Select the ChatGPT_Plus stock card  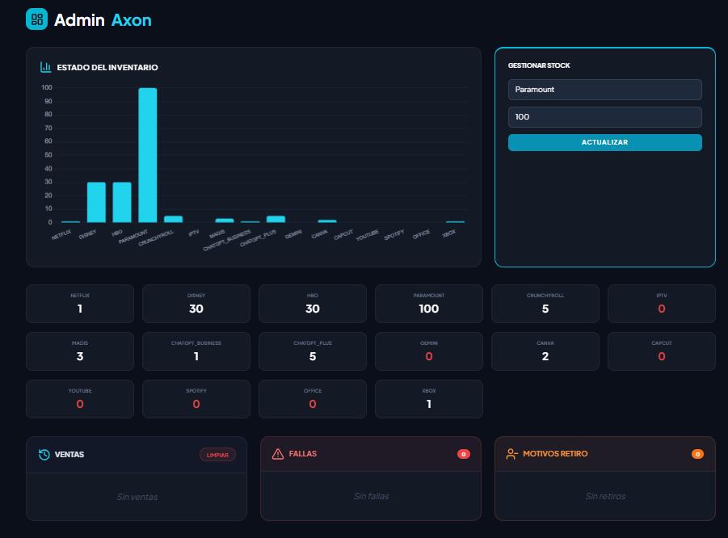click(x=313, y=351)
